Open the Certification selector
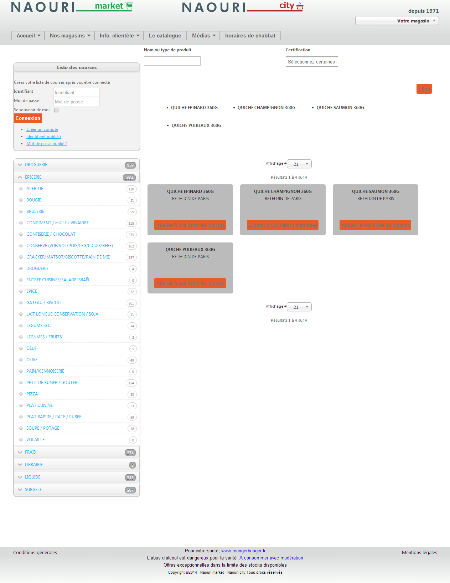This screenshot has height=583, width=450. point(312,62)
